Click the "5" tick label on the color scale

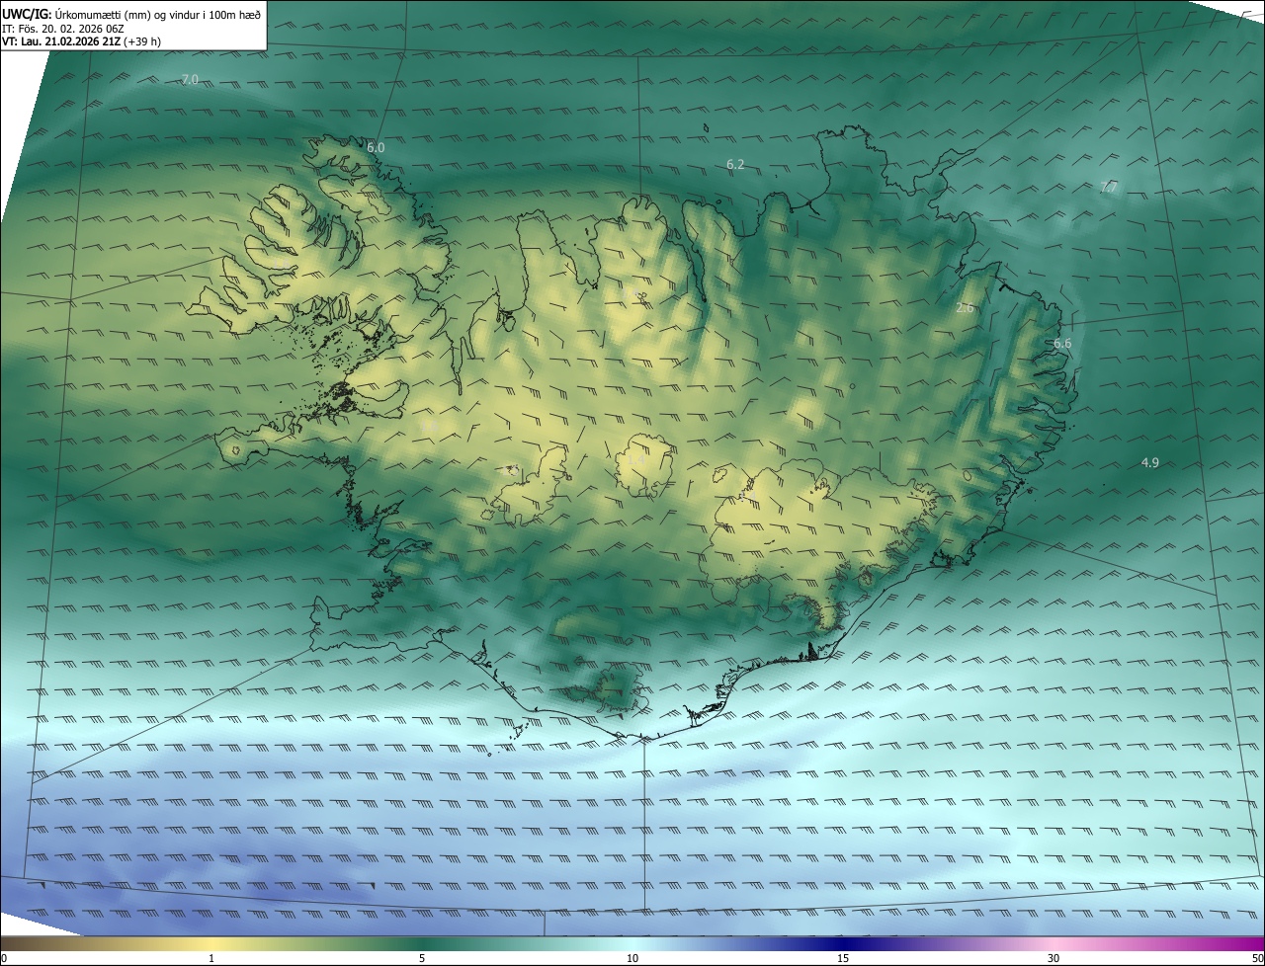point(422,959)
